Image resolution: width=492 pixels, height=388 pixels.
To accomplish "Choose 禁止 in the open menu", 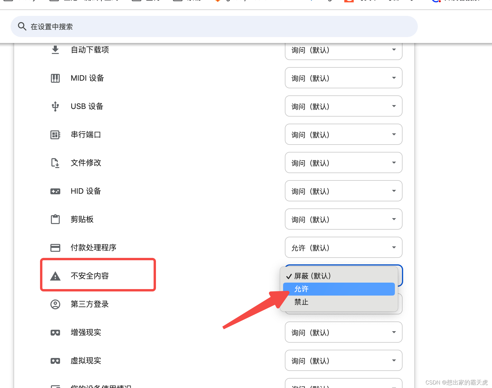I will click(339, 302).
